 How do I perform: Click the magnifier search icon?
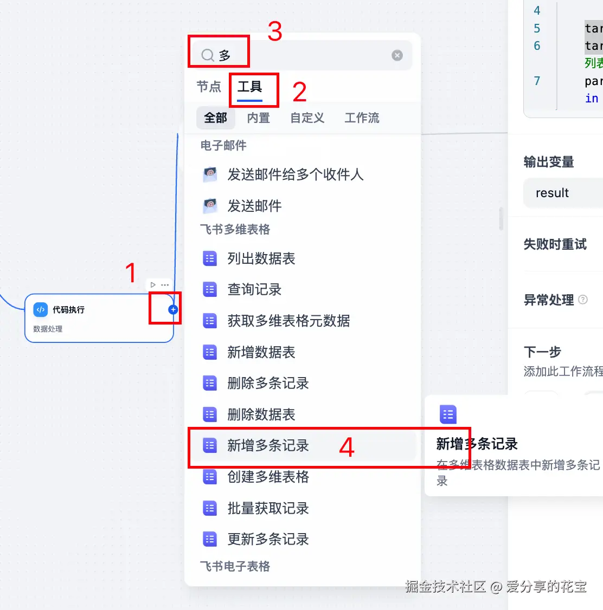point(208,55)
